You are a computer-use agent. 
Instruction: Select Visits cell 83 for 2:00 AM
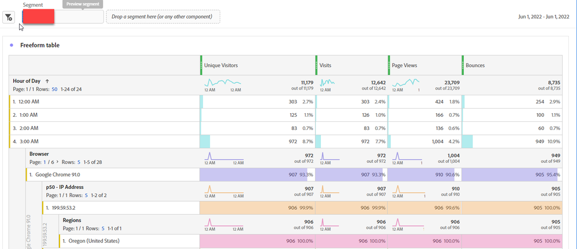coord(352,128)
